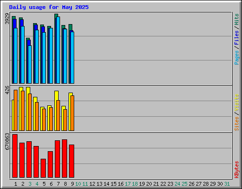The image size is (242, 189).
Task: Click day 1 on the x-axis
Action: pyautogui.click(x=16, y=184)
